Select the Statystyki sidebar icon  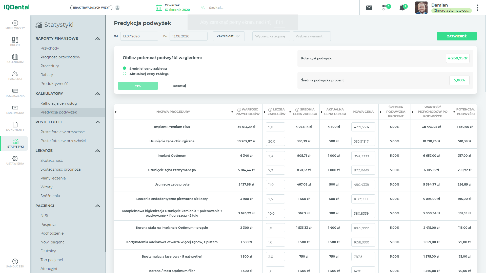pos(15,143)
